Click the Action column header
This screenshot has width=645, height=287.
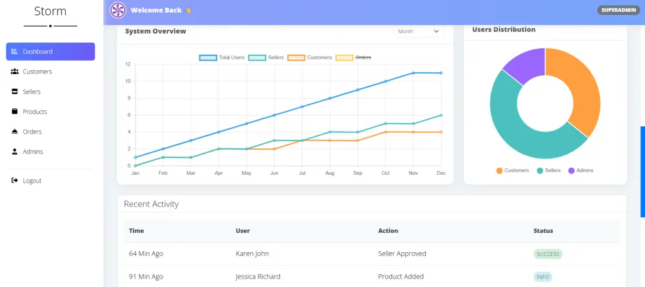coord(388,231)
